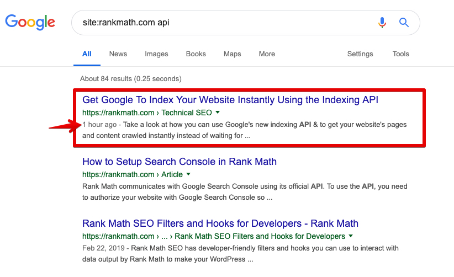Image resolution: width=454 pixels, height=277 pixels.
Task: Click the 'About 84 results' stats text
Action: click(x=131, y=79)
